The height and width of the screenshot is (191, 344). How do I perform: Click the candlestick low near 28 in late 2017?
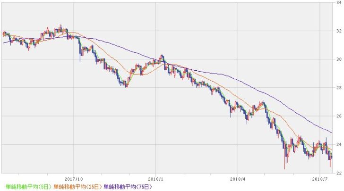126,85
